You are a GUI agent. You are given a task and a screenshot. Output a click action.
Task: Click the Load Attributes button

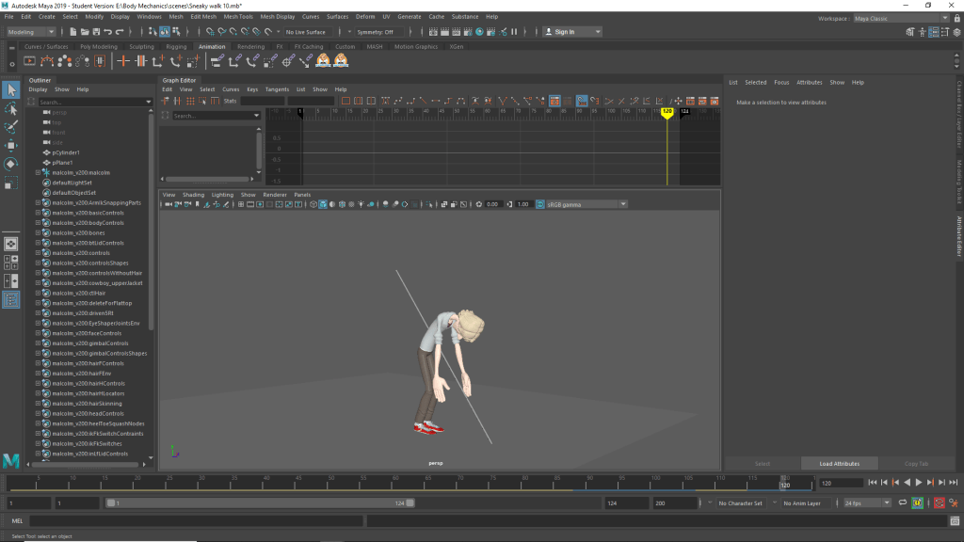[x=839, y=463]
